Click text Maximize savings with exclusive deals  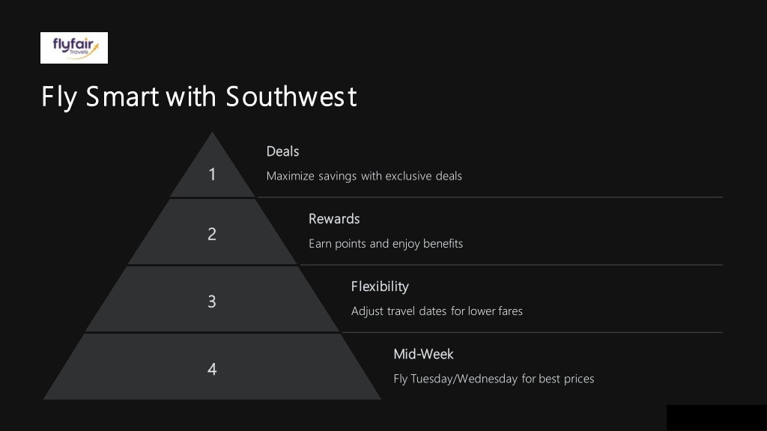click(x=364, y=176)
